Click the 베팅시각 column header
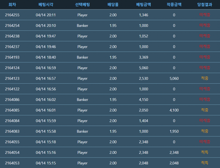Viewport: 220px width, 168px height. 46,4
